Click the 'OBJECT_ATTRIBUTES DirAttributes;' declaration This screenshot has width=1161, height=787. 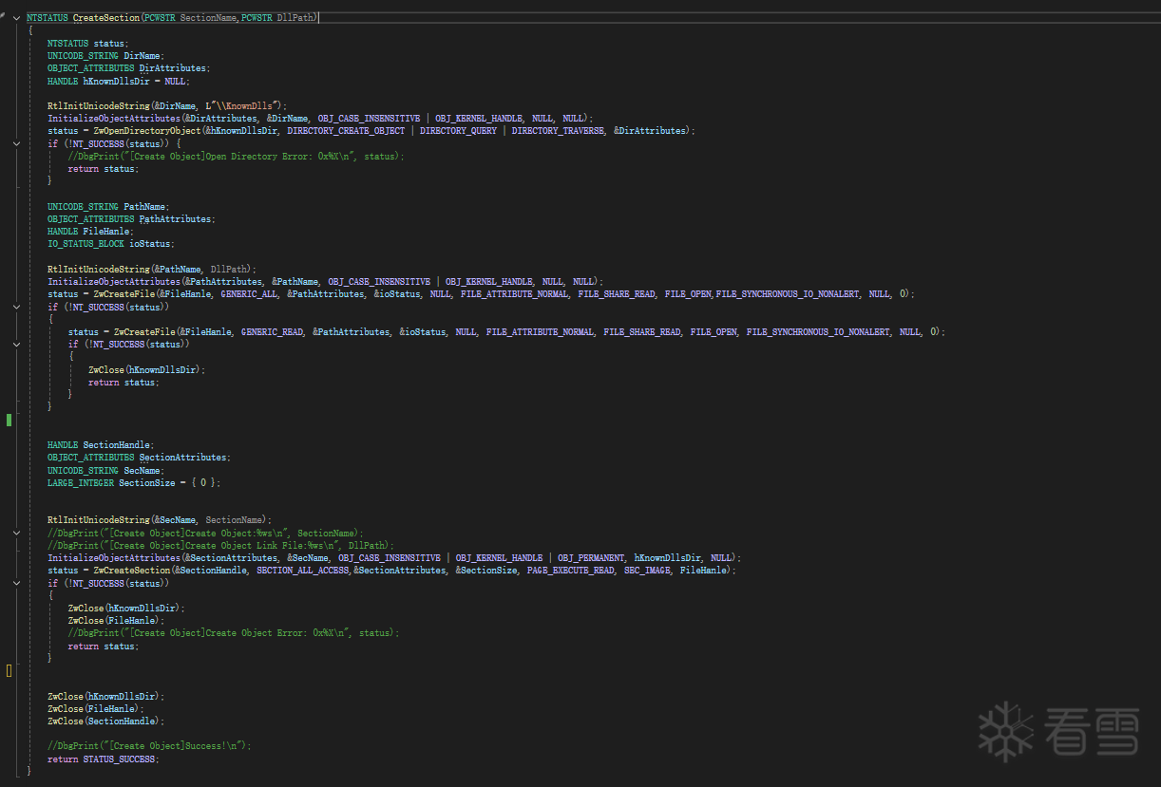pos(128,68)
